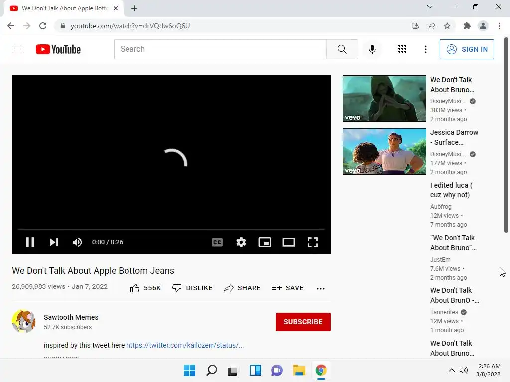Install YouTube app icon in address bar
Viewport: 510px width, 382px height.
click(x=415, y=26)
